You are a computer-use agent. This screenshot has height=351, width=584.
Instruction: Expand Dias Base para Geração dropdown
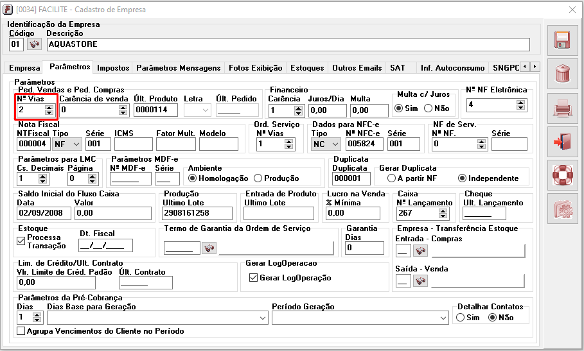pyautogui.click(x=263, y=318)
